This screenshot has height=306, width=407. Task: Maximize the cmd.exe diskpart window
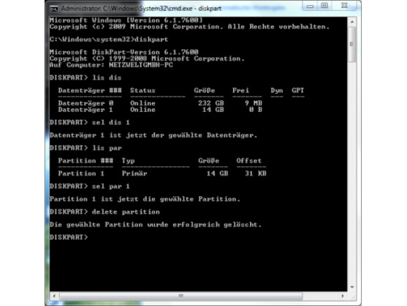click(x=324, y=6)
